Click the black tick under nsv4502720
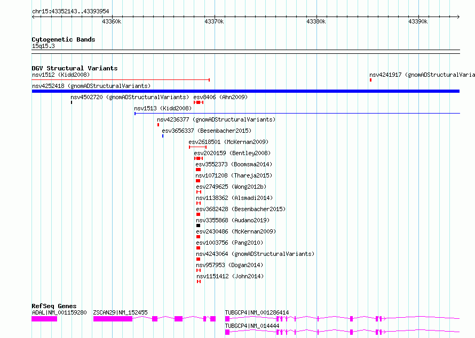 coord(72,102)
